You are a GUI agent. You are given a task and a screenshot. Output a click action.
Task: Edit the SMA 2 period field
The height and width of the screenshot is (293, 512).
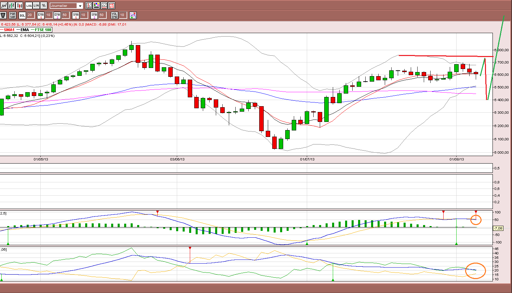pos(102,15)
